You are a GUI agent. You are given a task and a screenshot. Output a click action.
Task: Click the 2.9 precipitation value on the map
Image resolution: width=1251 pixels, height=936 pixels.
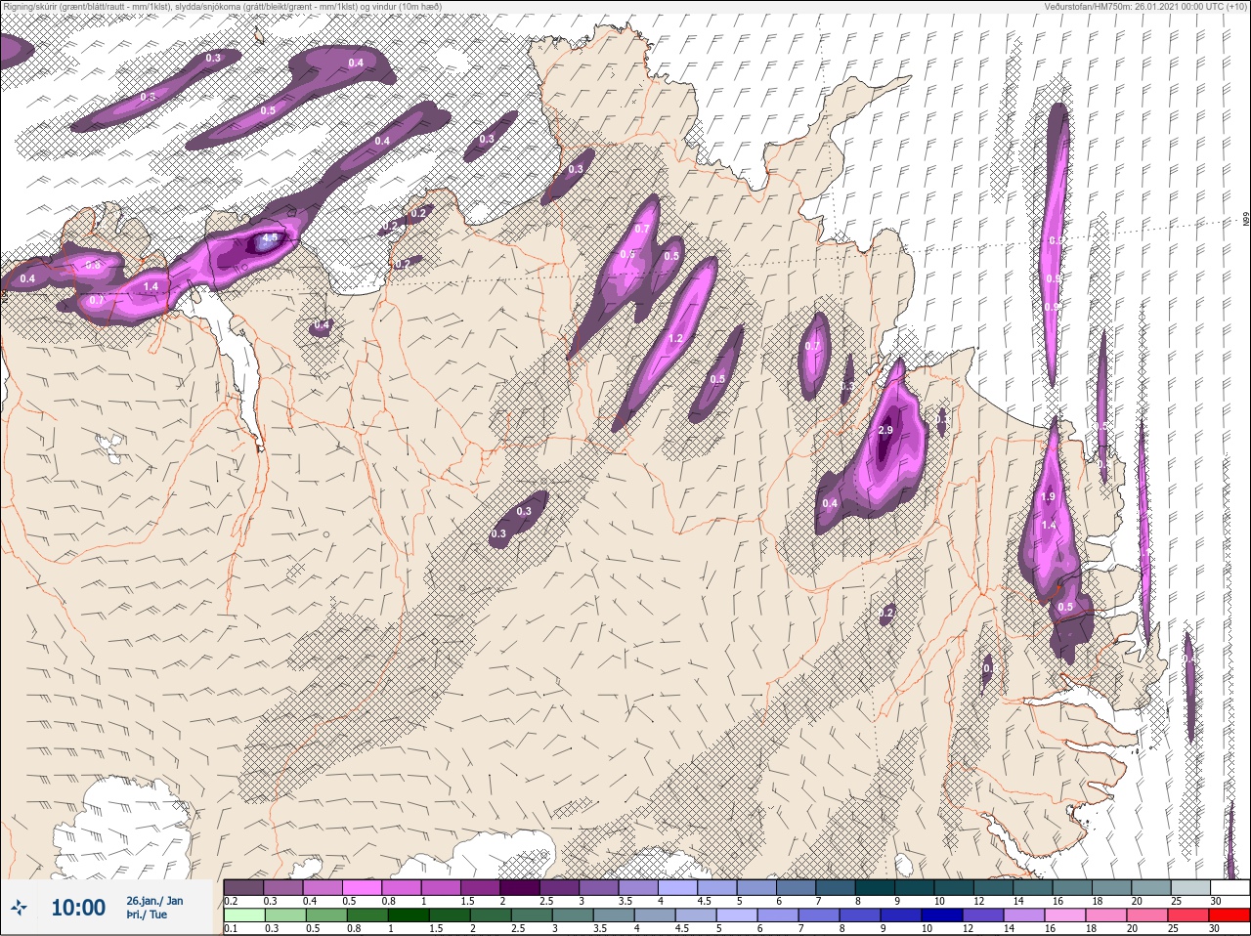pyautogui.click(x=886, y=430)
